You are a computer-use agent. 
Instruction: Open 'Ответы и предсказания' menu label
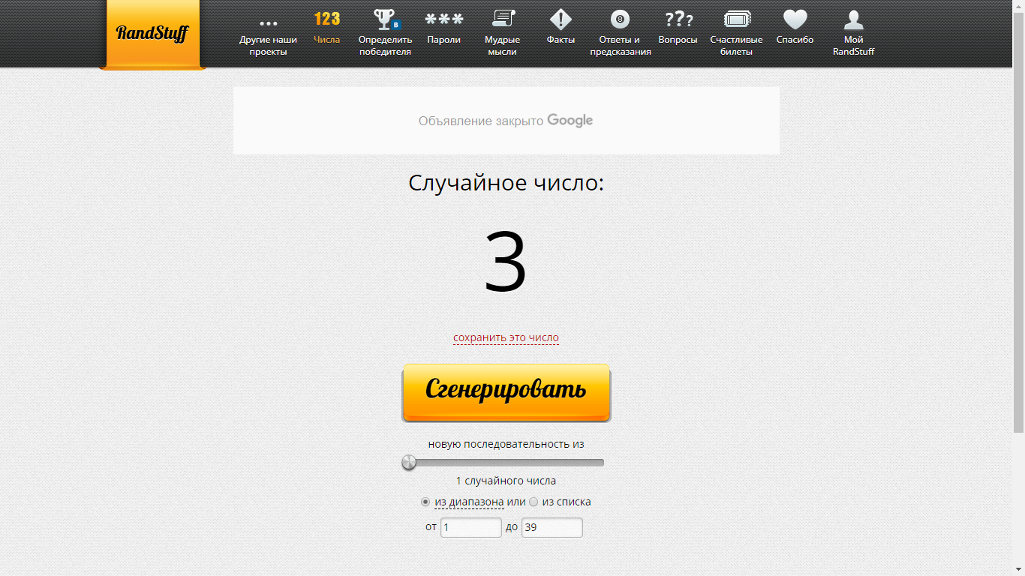[620, 46]
